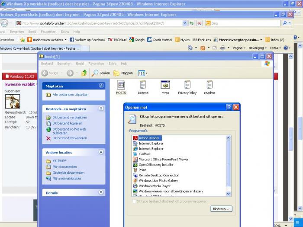Image resolution: width=303 pixels, height=227 pixels.
Task: Go up one folder level icon
Action: [x=84, y=73]
